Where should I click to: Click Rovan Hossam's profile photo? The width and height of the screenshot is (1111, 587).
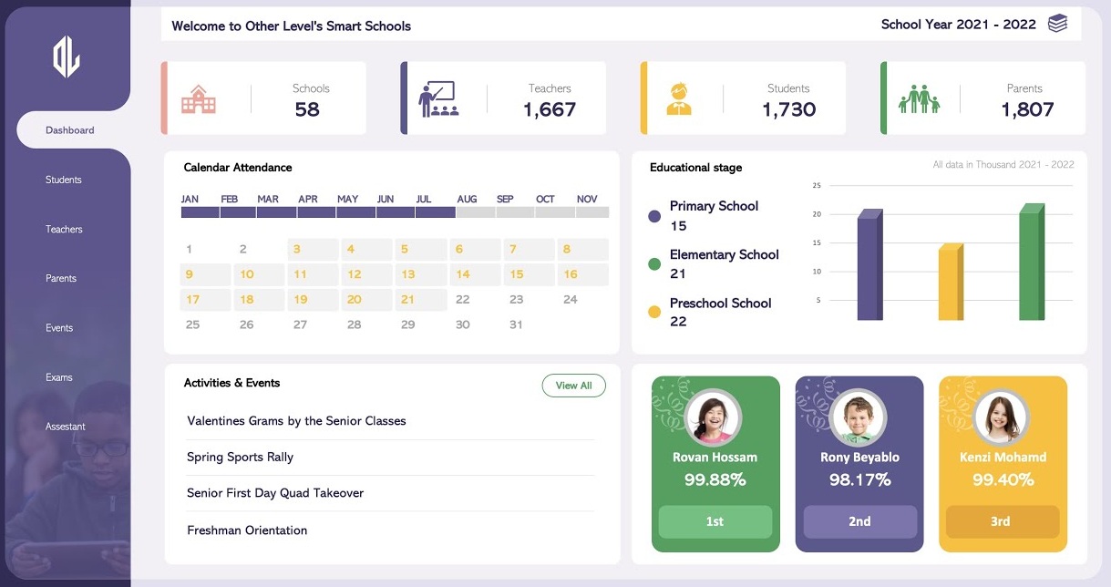715,417
